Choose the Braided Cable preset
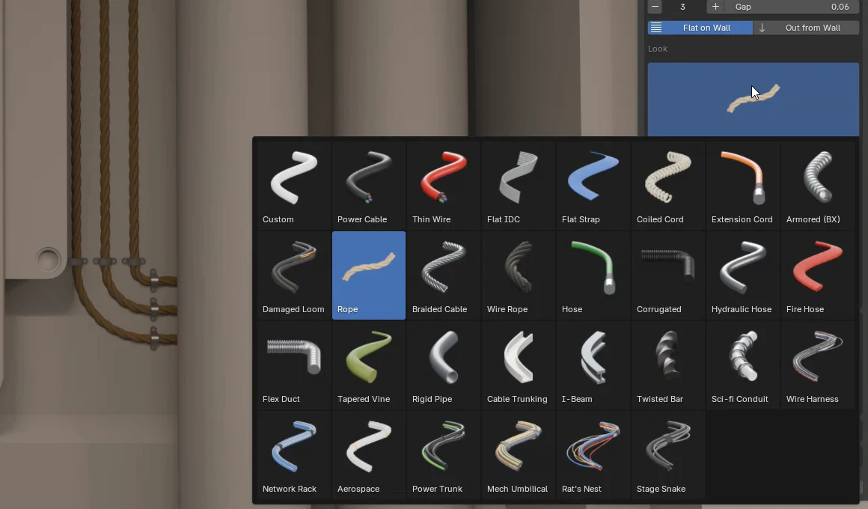The image size is (868, 509). click(444, 275)
